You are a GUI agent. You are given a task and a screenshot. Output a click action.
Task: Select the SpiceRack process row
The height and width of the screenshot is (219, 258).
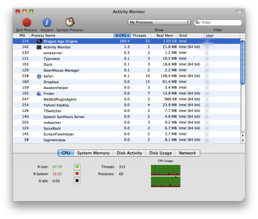(127, 128)
